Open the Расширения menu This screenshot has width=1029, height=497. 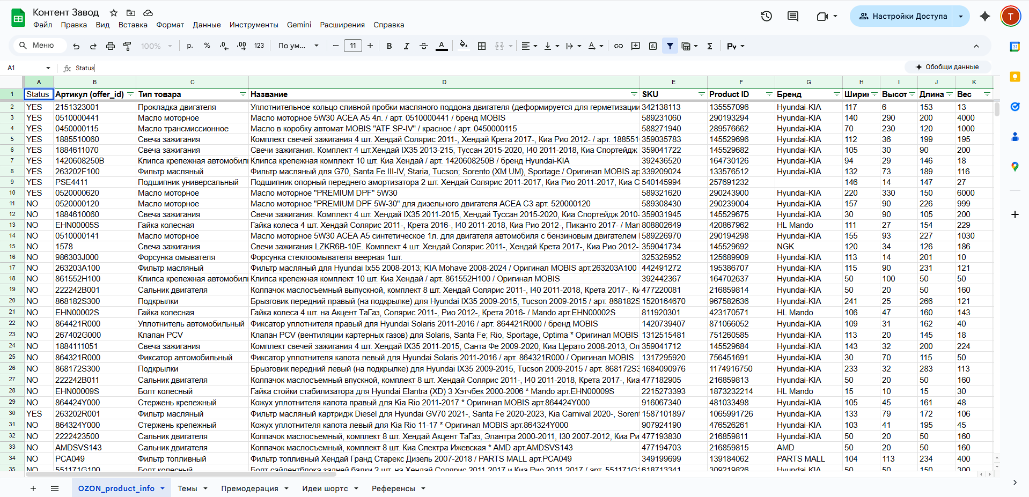(342, 25)
